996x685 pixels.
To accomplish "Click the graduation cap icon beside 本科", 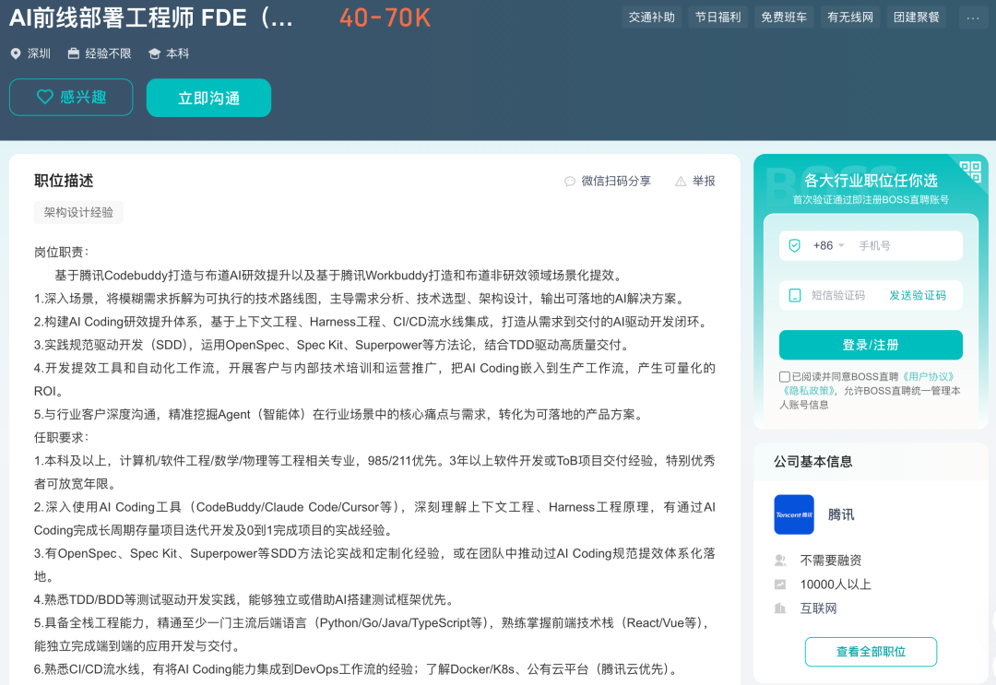I will 154,54.
